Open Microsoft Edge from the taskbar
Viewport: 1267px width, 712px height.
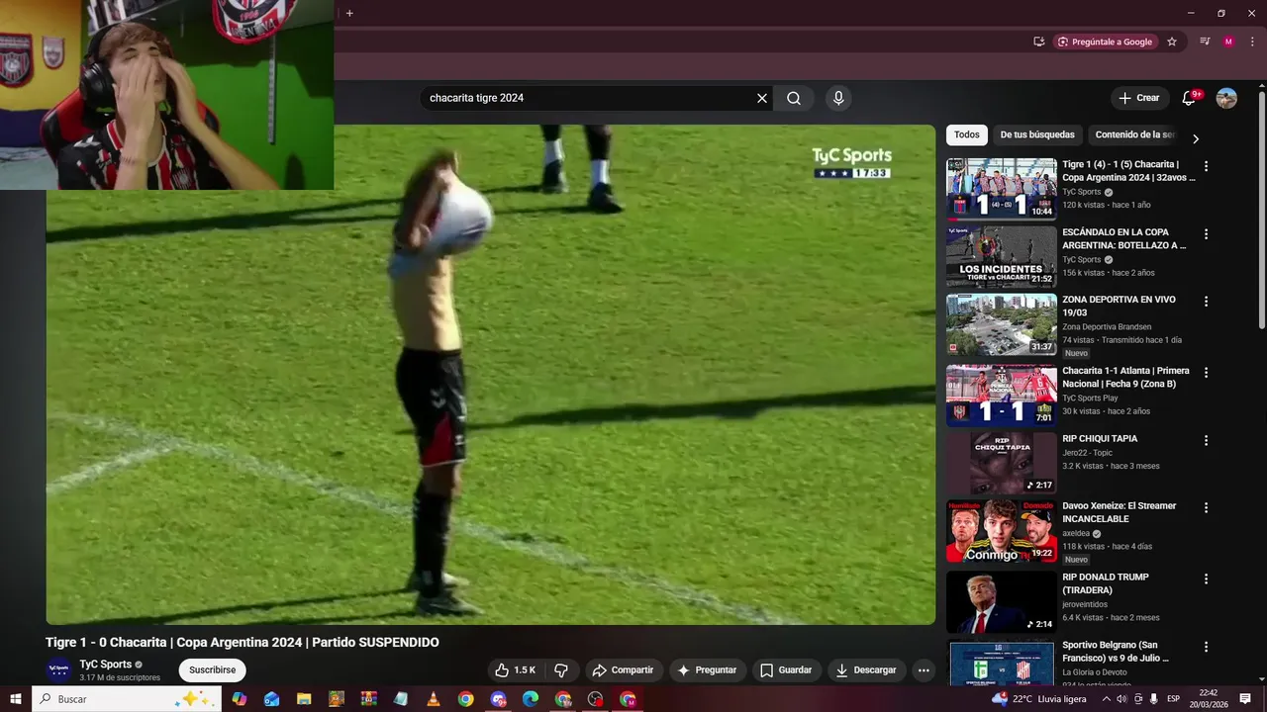(531, 699)
